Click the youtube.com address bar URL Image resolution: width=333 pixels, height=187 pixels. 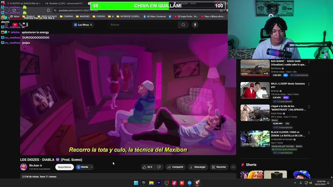(78, 10)
